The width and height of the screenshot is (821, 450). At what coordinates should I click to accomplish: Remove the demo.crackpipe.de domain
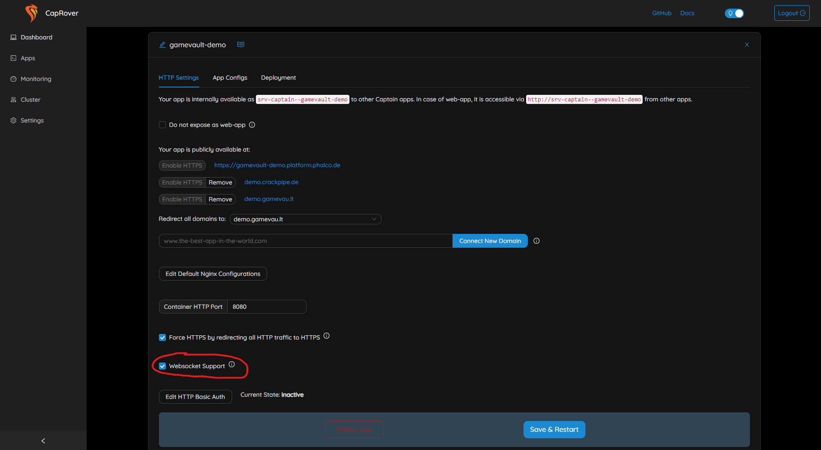[220, 182]
